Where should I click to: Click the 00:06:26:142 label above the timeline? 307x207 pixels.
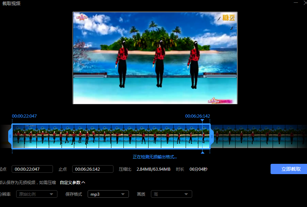tap(197, 116)
